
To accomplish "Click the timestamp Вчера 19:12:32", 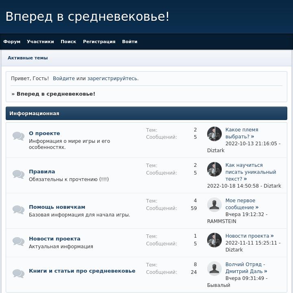I will (x=245, y=214).
